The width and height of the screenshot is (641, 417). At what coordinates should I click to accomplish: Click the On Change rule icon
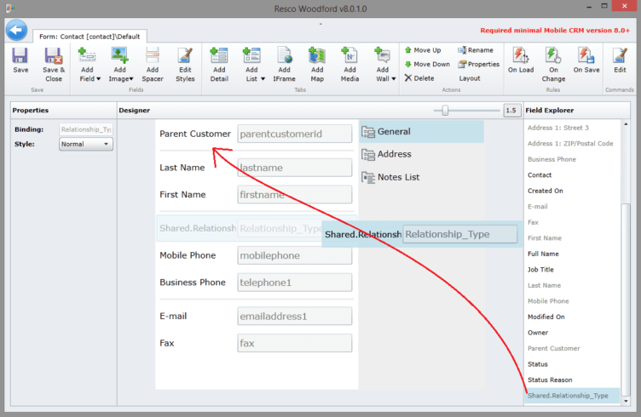(x=553, y=58)
